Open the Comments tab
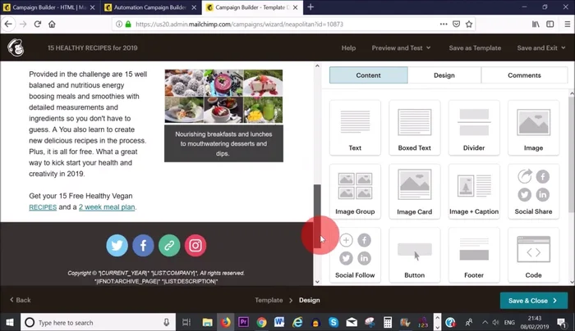Viewport: 575px width, 331px height. [x=524, y=75]
